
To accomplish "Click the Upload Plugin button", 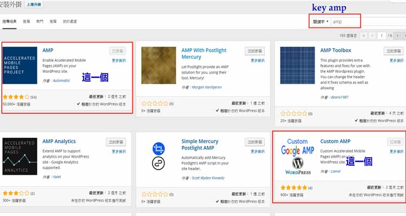I will pos(34,5).
